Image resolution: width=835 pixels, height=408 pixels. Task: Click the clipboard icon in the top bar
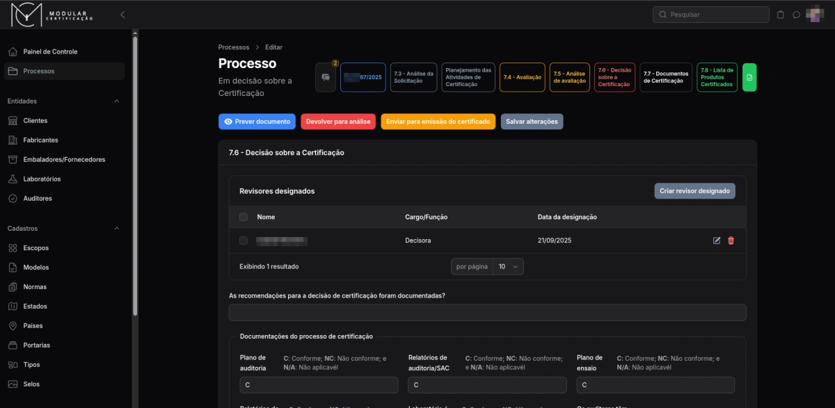pyautogui.click(x=780, y=14)
